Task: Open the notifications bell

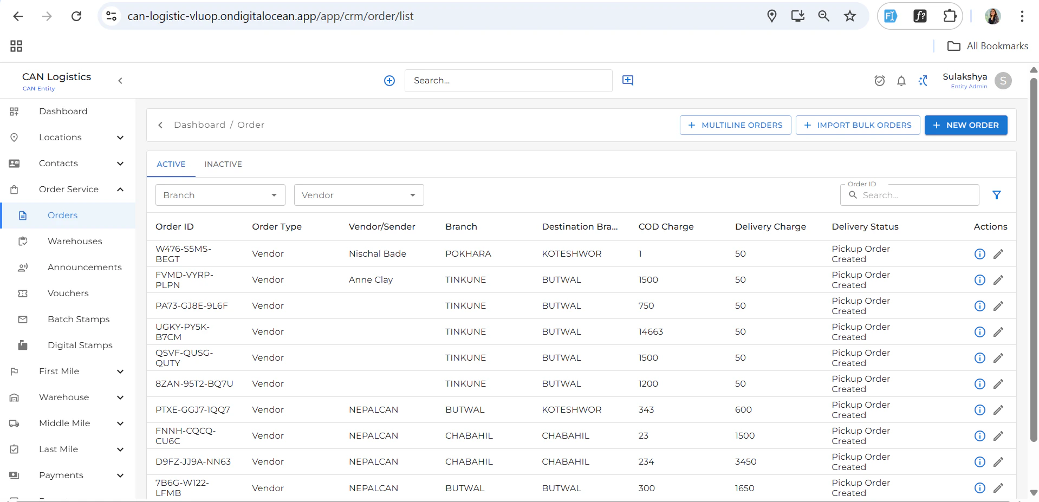Action: tap(901, 81)
